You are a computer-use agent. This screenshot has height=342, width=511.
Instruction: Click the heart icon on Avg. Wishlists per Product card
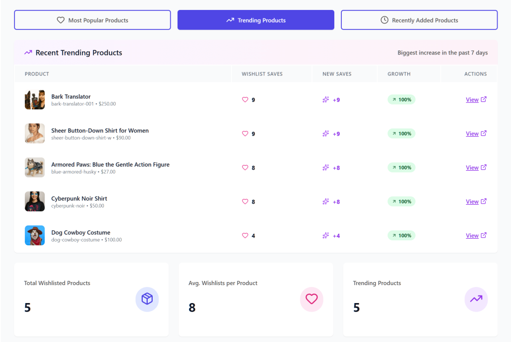coord(311,299)
